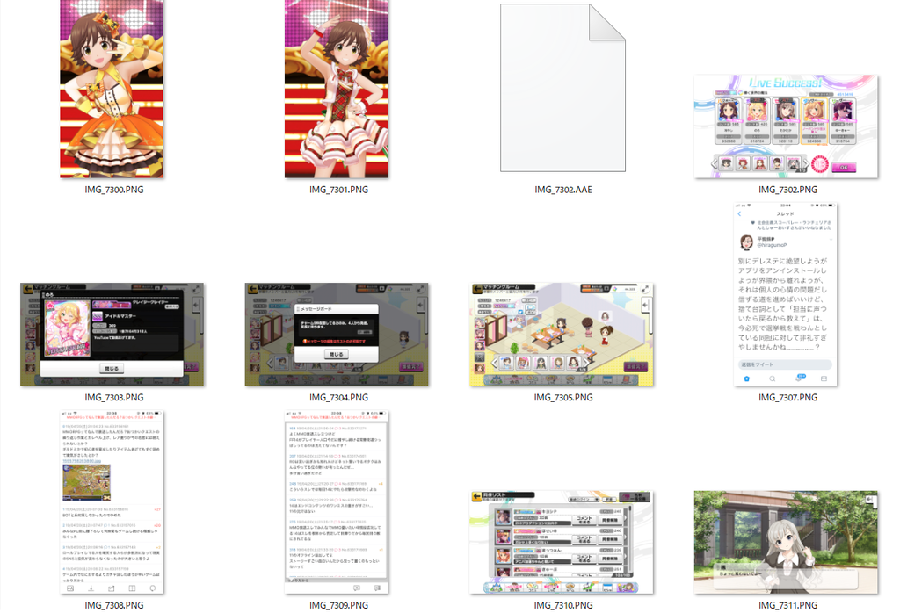This screenshot has height=613, width=900.
Task: Select the IMG_7308.PNG thumbnail
Action: [112, 502]
